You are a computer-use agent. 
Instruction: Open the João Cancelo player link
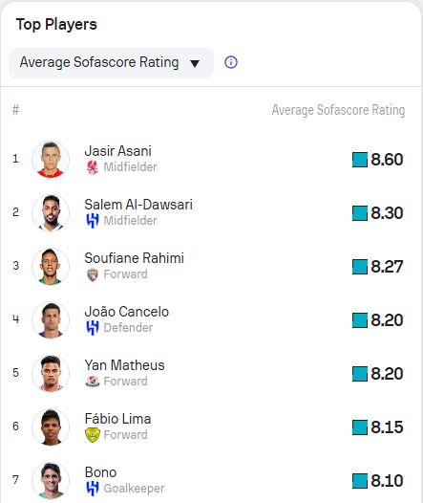pyautogui.click(x=126, y=312)
